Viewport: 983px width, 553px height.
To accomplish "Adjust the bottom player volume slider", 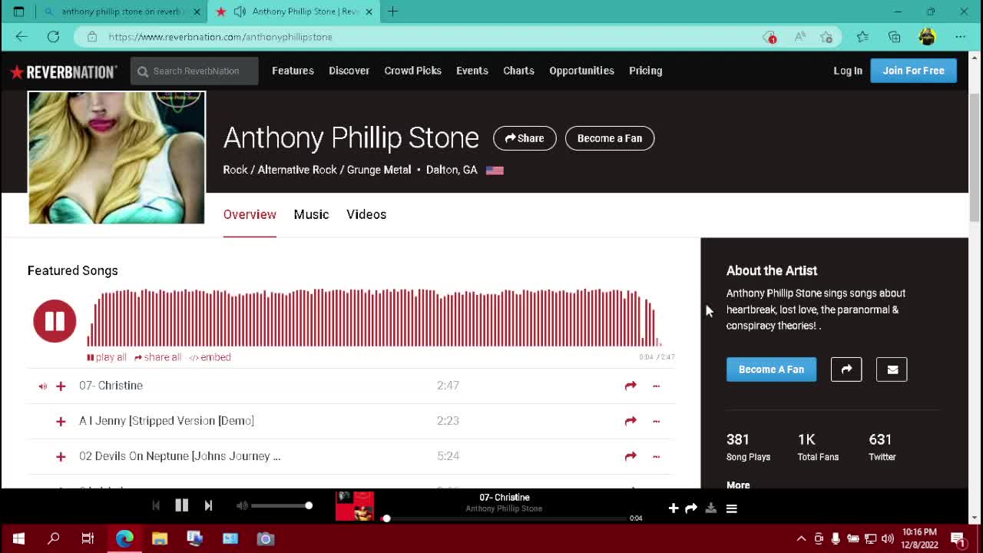I will click(281, 505).
